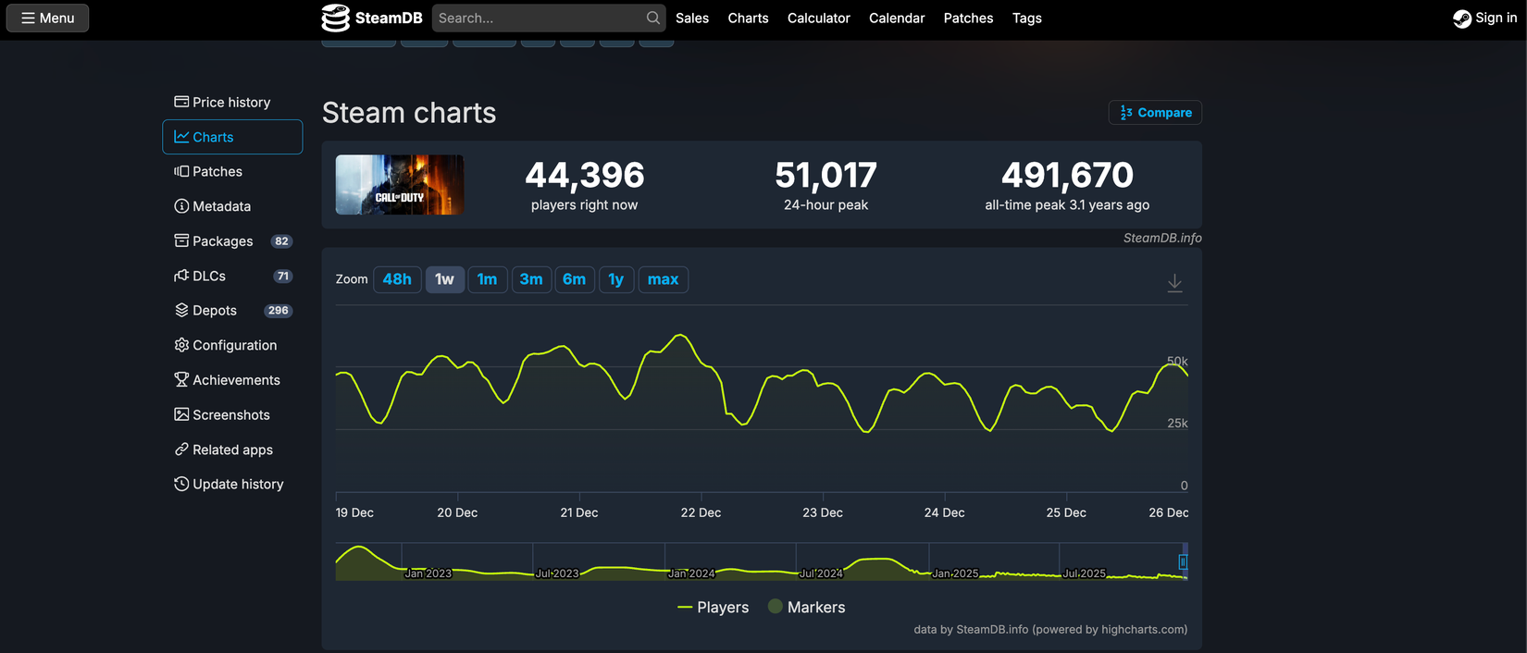Screen dimensions: 1527x653
Task: Open the Screenshots sidebar page
Action: click(x=232, y=414)
